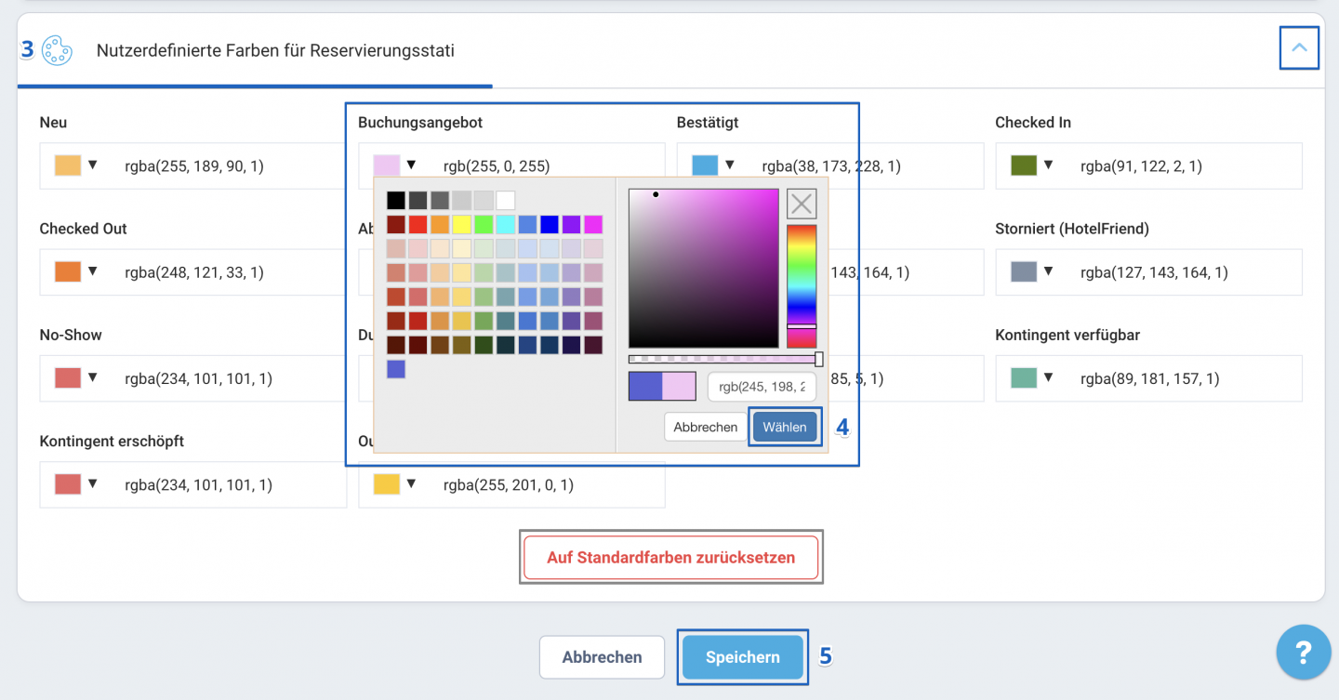Click the Kontingent verfügbar rgba(89, 181, 157, 1) field
Screen dimensions: 1339x700
(x=1149, y=378)
